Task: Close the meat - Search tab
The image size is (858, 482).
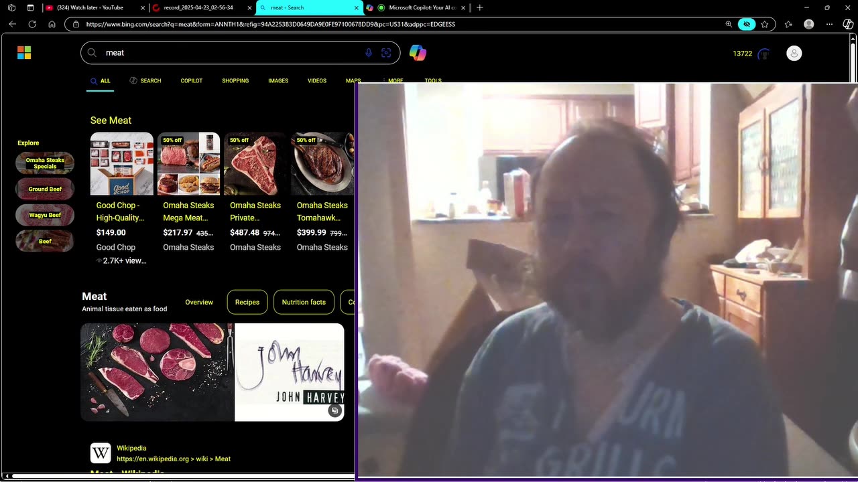Action: coord(356,7)
